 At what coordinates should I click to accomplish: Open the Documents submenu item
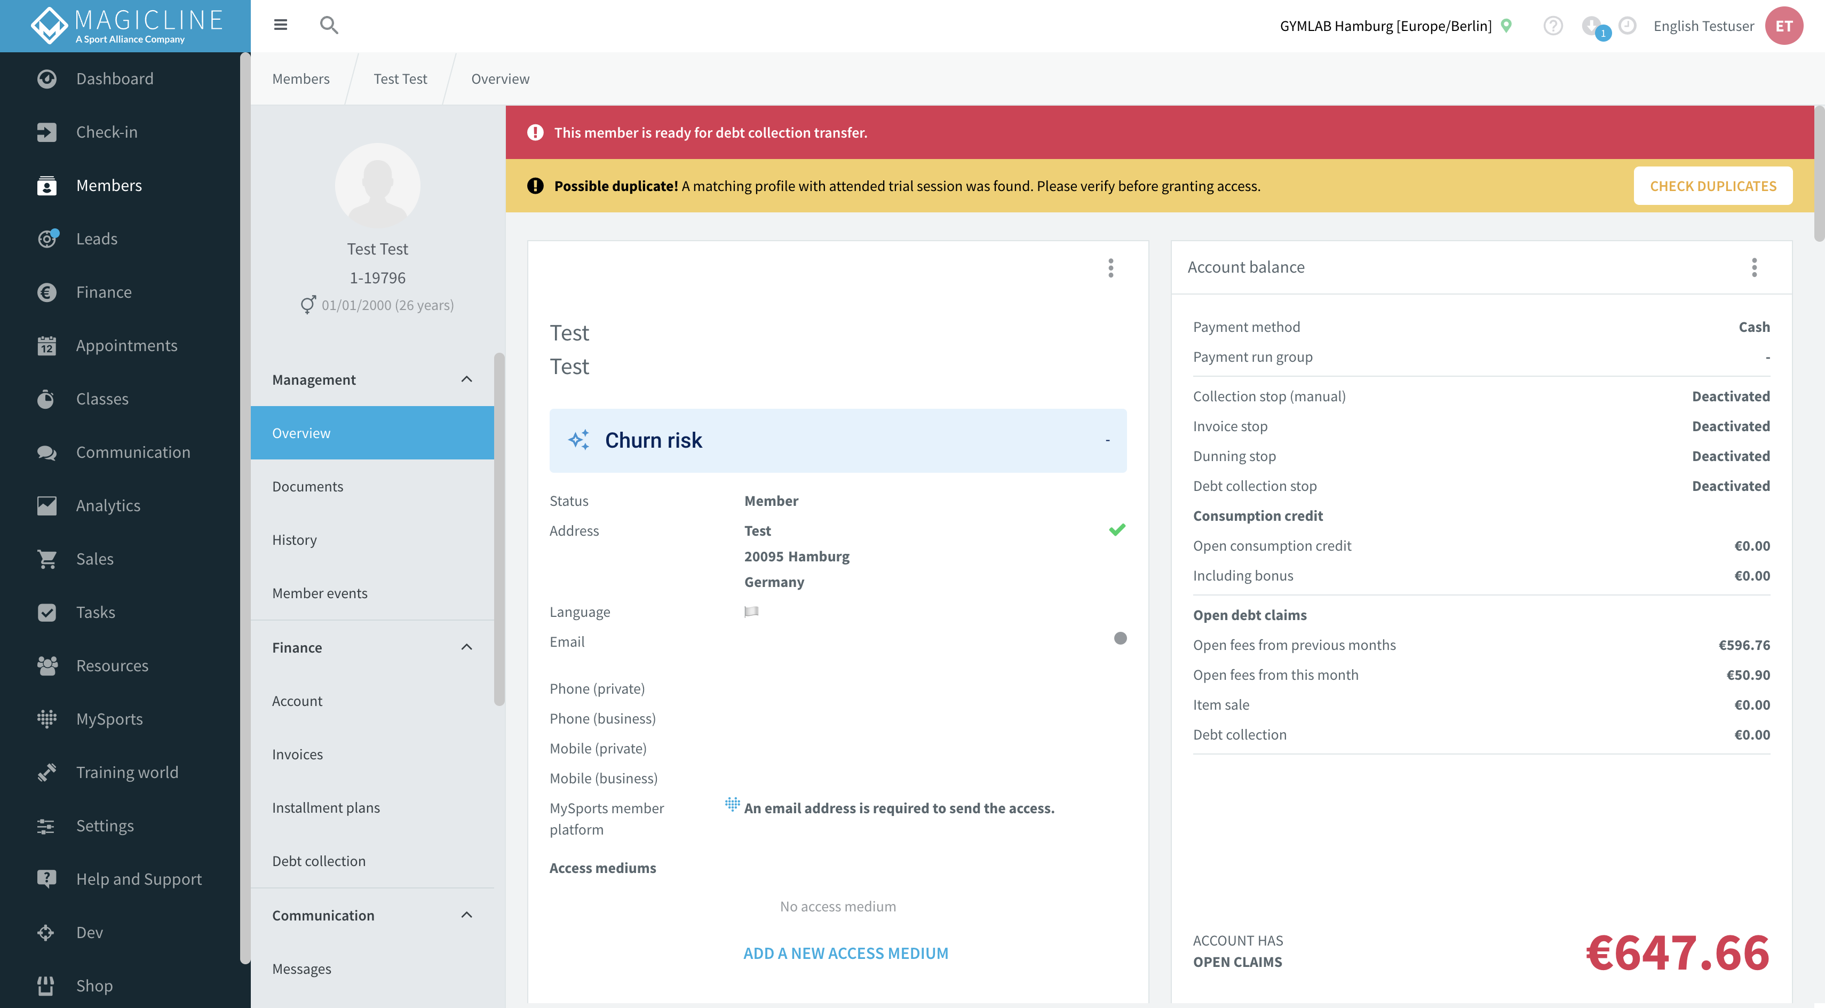pos(372,487)
